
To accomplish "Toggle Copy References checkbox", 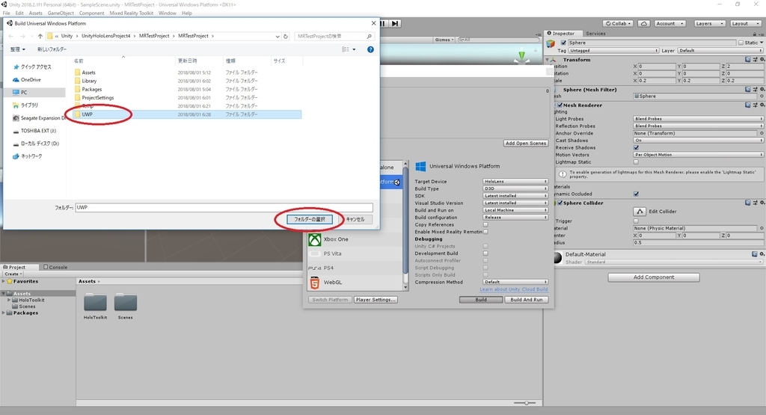I will coord(485,224).
